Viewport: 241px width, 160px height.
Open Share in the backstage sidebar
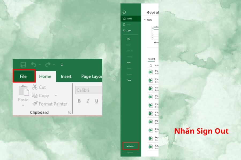129,69
